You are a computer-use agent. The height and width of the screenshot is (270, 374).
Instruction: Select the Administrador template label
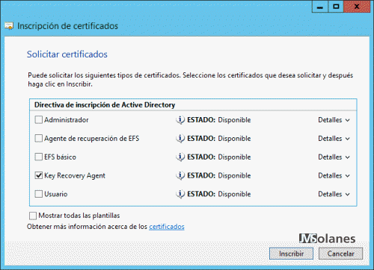[x=67, y=120]
